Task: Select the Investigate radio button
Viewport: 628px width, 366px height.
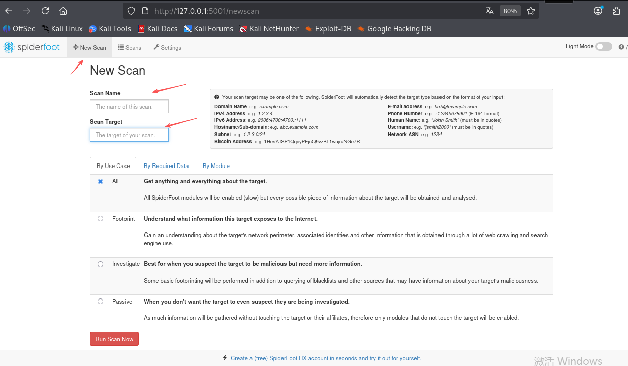Action: [100, 264]
